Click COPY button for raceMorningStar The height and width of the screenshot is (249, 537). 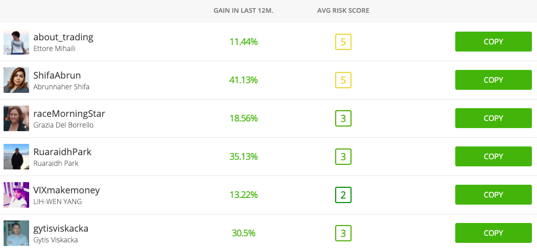(493, 118)
